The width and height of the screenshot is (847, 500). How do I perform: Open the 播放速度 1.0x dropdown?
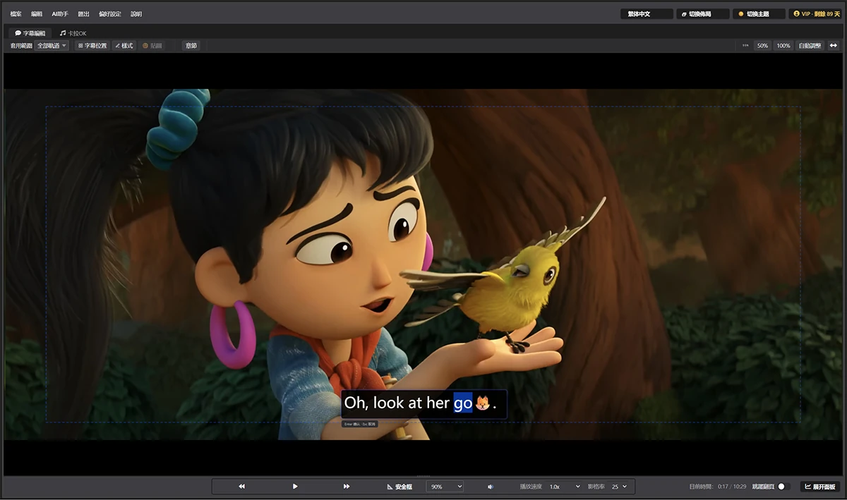(x=565, y=487)
